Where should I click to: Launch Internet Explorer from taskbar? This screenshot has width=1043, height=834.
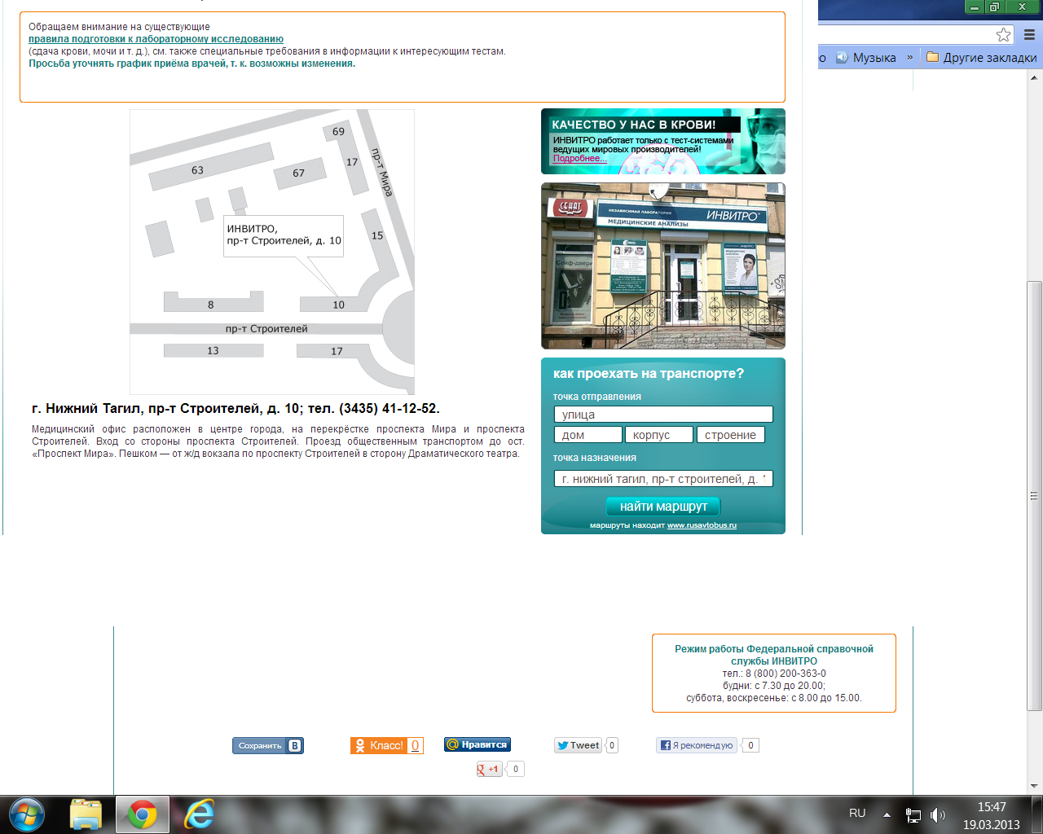pos(199,814)
